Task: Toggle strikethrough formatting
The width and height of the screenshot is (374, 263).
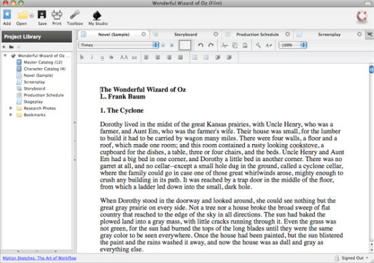Action: coord(111,57)
